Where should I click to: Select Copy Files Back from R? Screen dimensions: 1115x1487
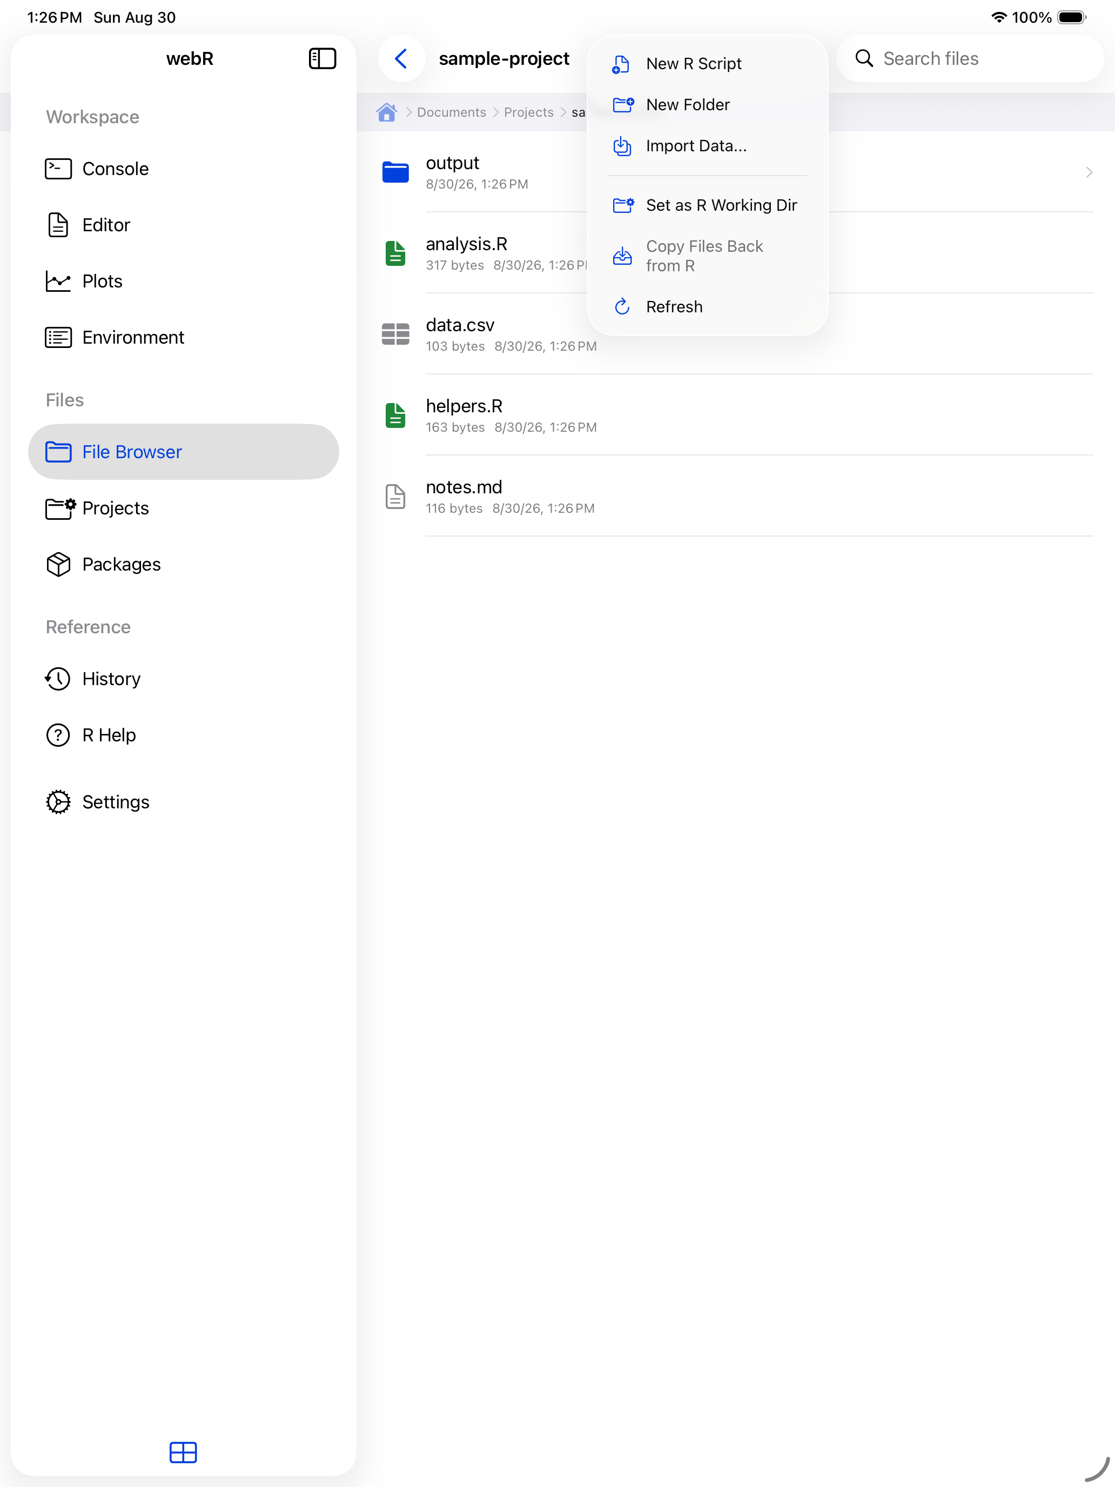tap(707, 256)
